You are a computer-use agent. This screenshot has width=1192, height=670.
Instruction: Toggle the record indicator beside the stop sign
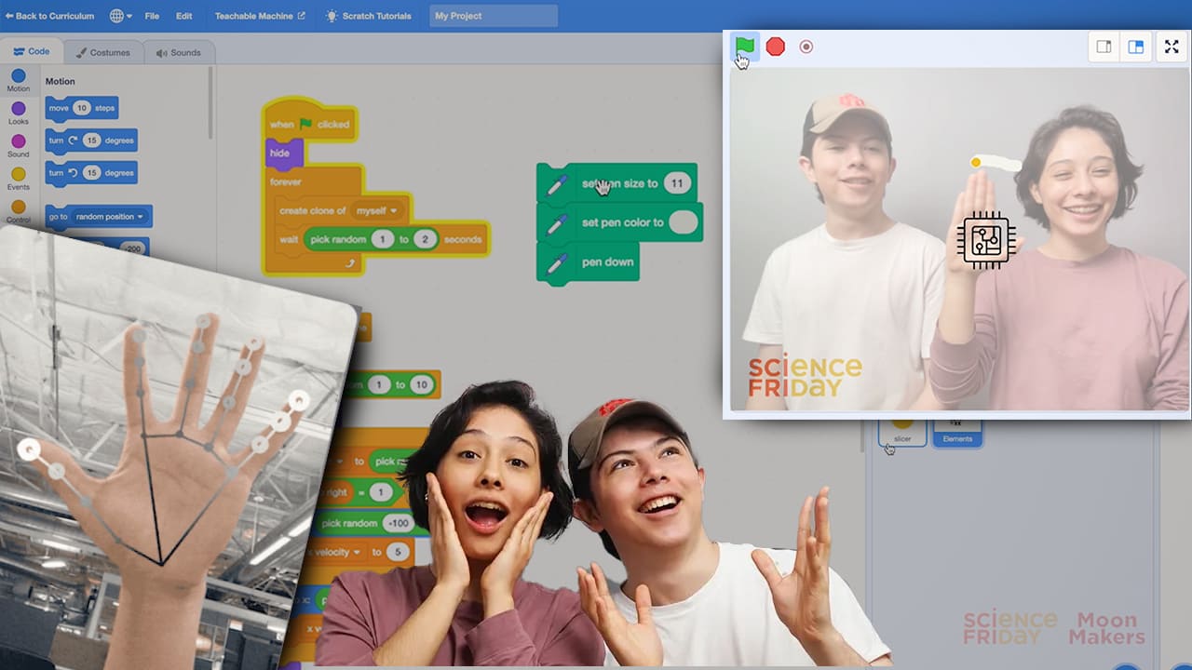(806, 47)
